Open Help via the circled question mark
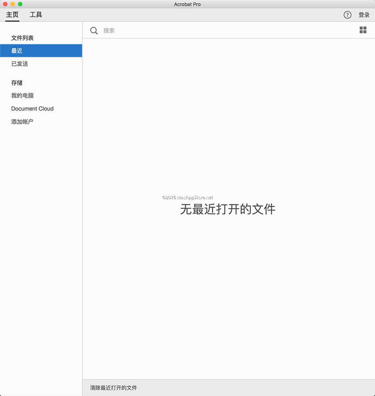This screenshot has height=396, width=375. point(347,15)
